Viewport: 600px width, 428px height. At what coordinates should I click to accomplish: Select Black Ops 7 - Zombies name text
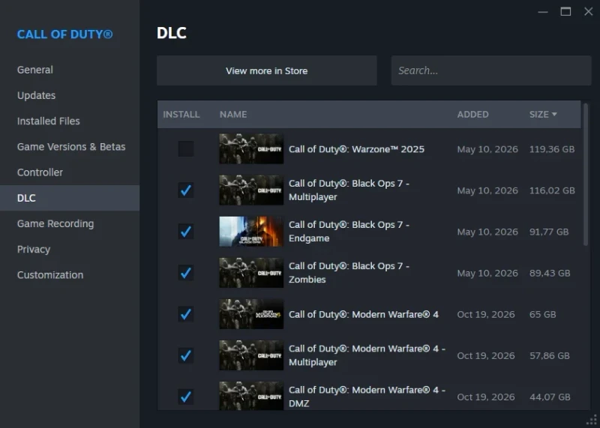pos(349,273)
